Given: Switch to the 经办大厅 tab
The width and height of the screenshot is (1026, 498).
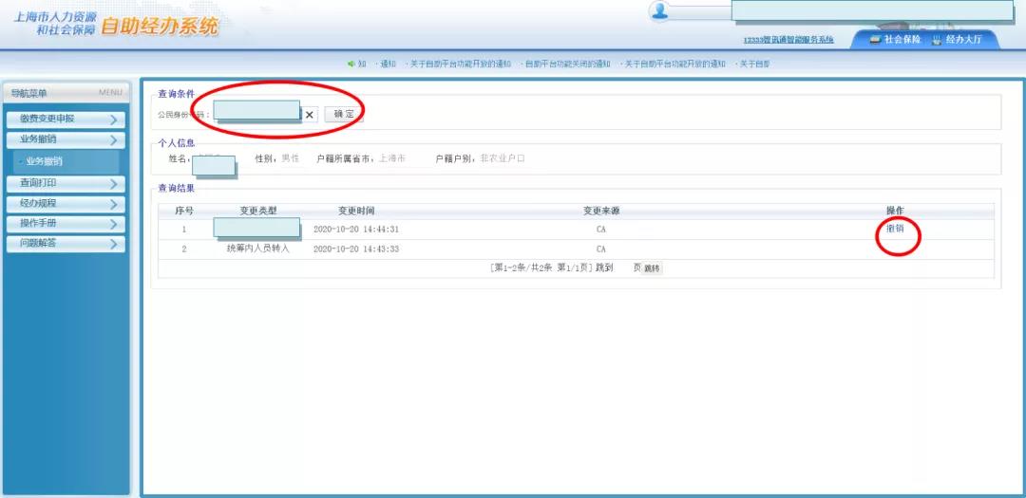Looking at the screenshot, I should [962, 40].
